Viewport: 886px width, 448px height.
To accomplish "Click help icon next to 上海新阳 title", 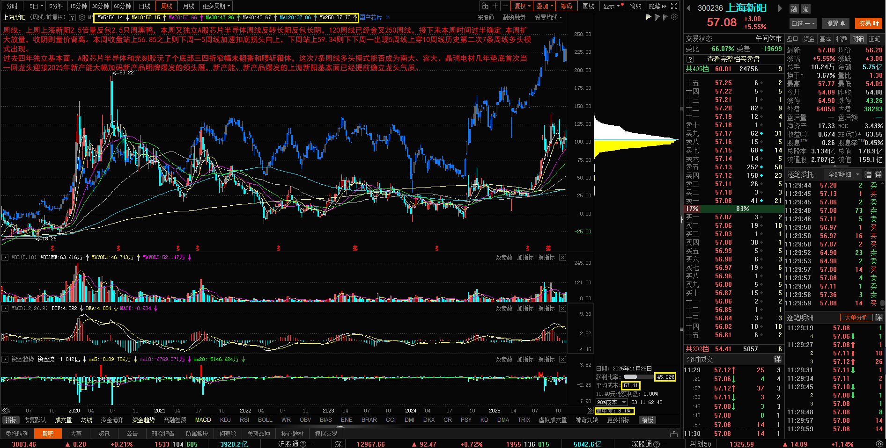I will point(72,18).
